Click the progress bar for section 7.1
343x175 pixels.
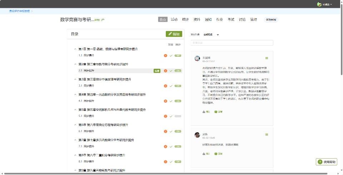(178, 146)
